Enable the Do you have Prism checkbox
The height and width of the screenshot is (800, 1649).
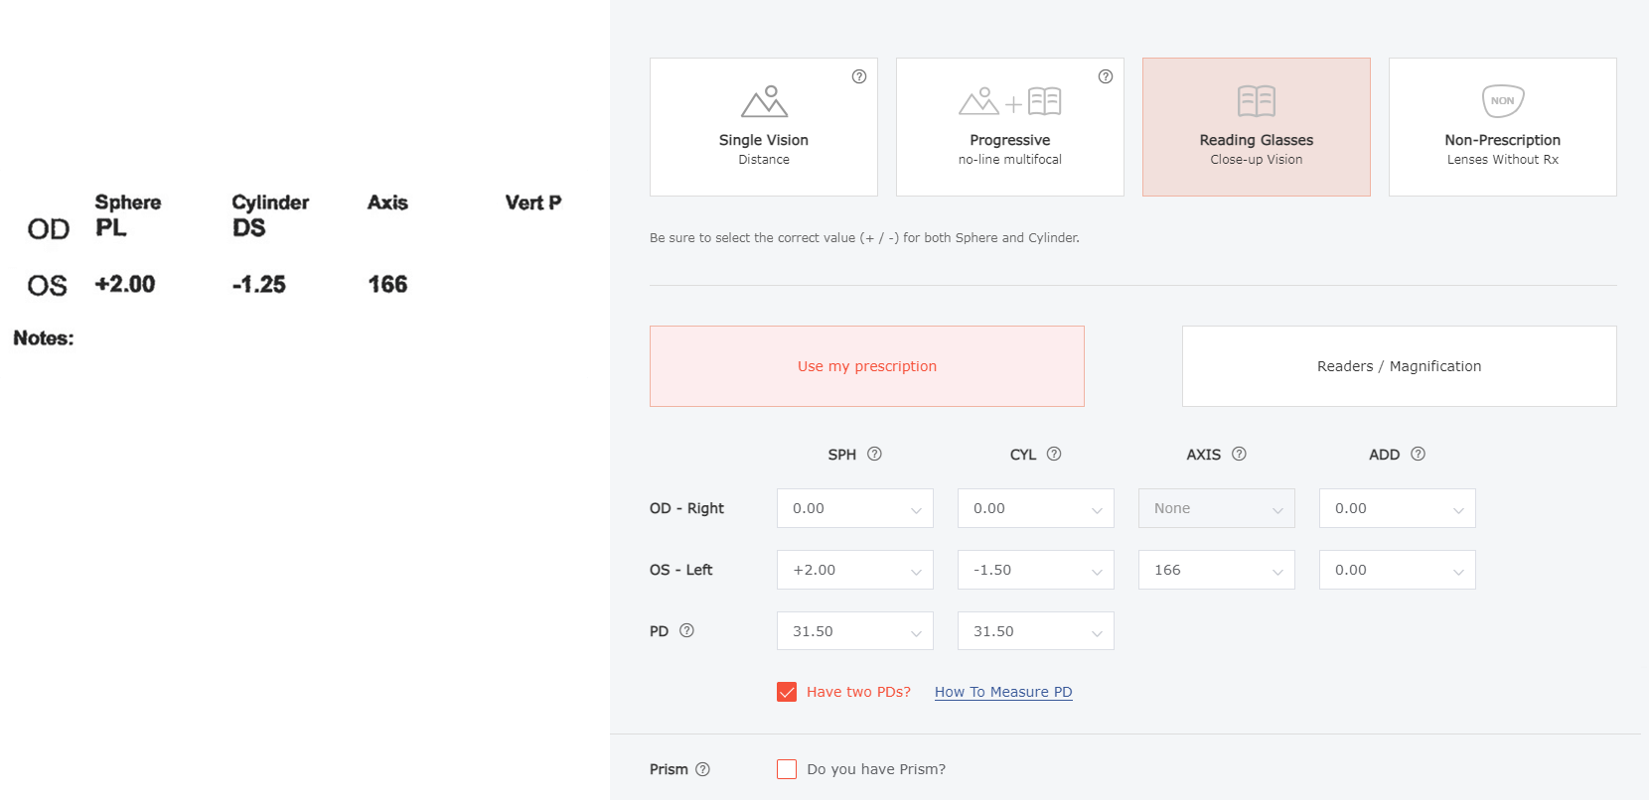point(787,769)
